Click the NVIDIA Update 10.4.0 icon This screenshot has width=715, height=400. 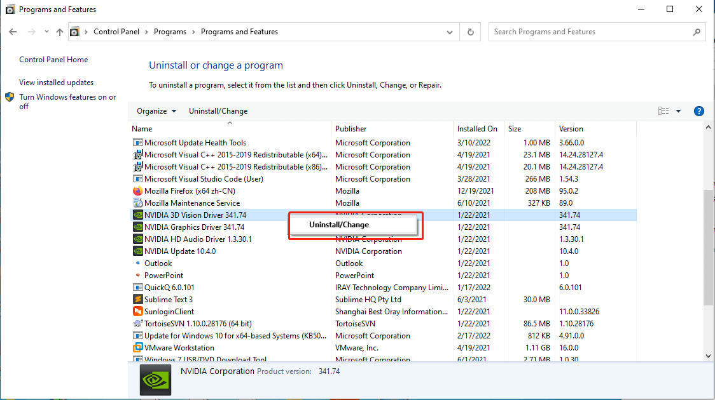pyautogui.click(x=137, y=251)
